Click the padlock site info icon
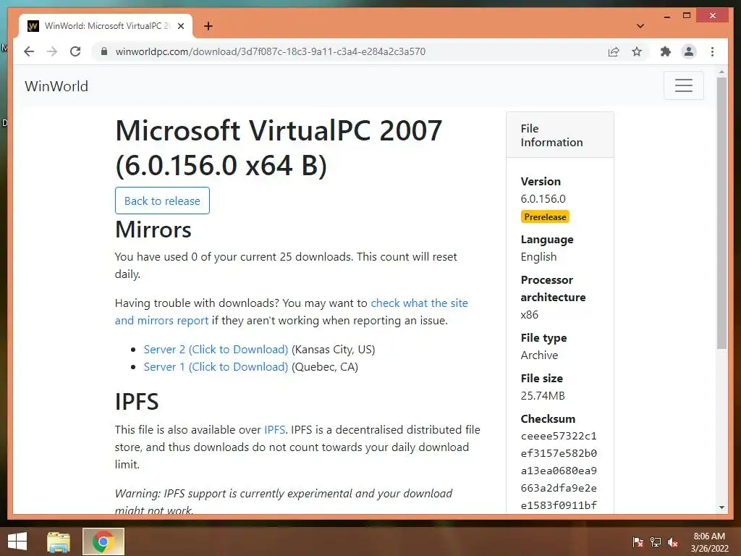Screen dimensions: 741x556 [104, 51]
